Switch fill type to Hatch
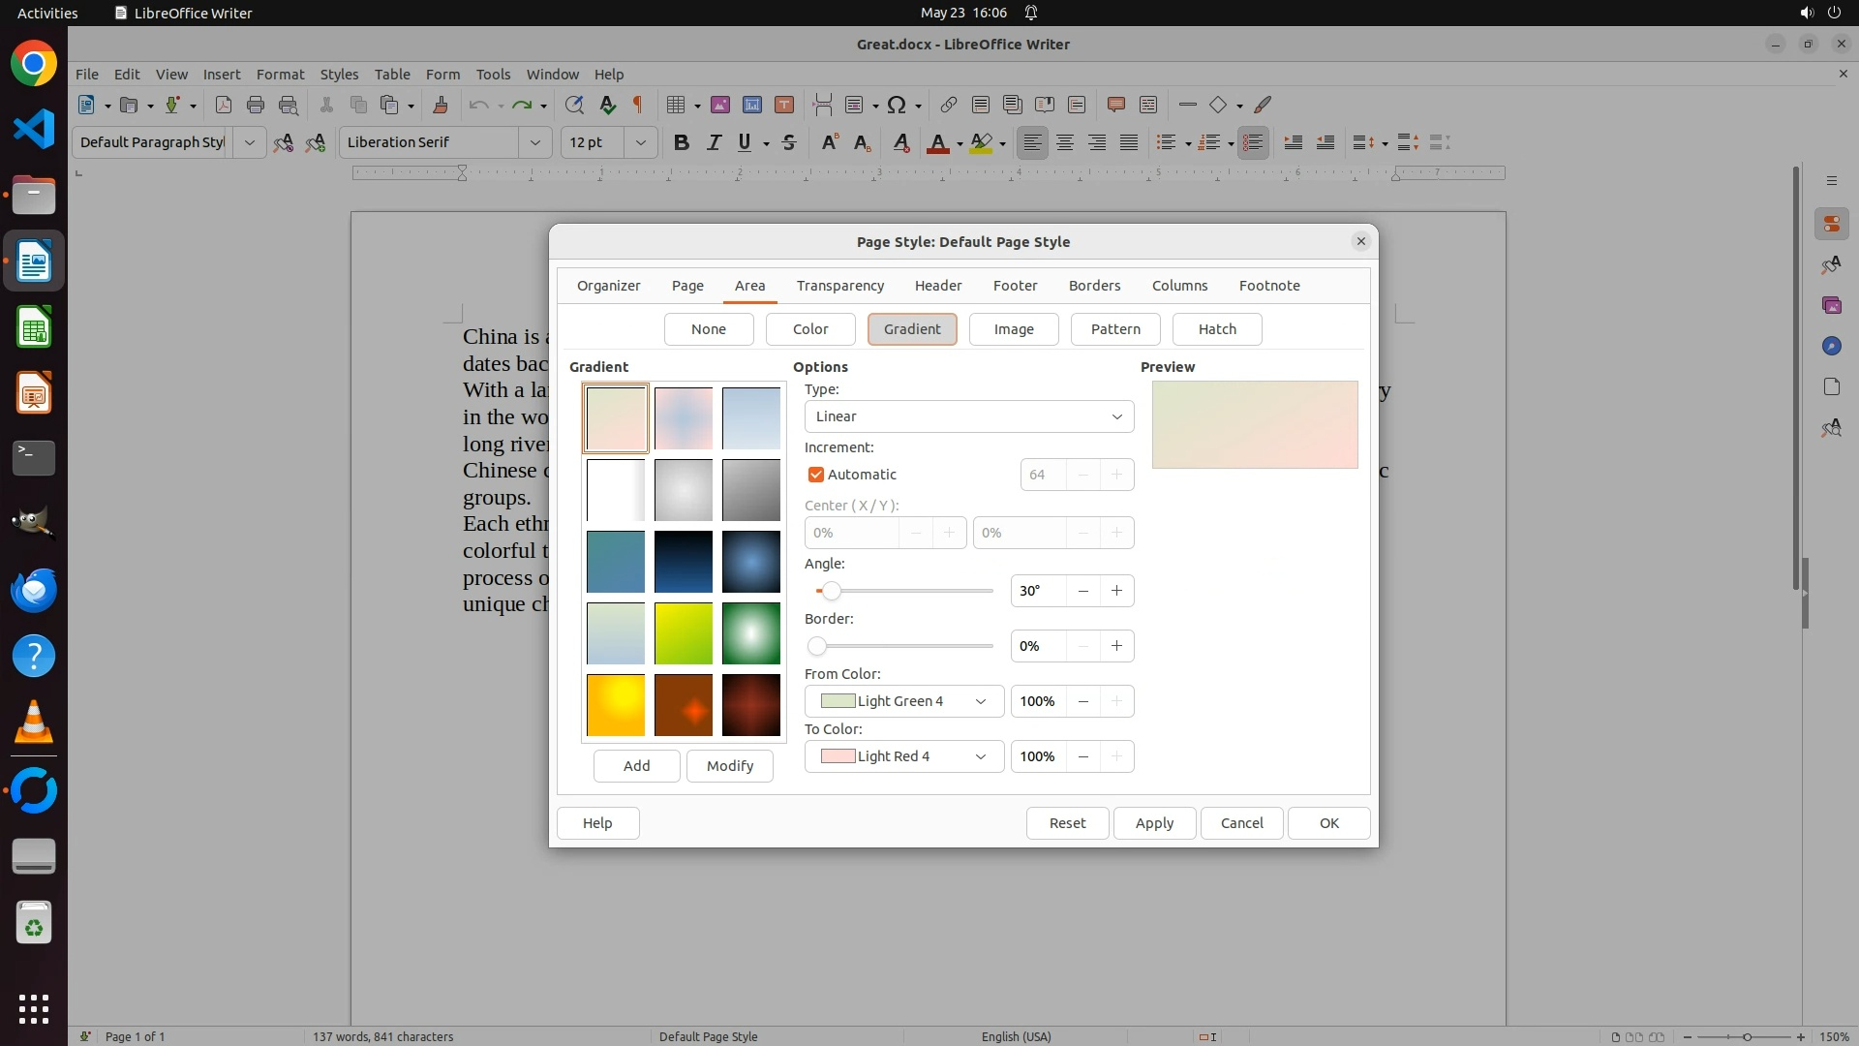The image size is (1859, 1046). pyautogui.click(x=1217, y=329)
